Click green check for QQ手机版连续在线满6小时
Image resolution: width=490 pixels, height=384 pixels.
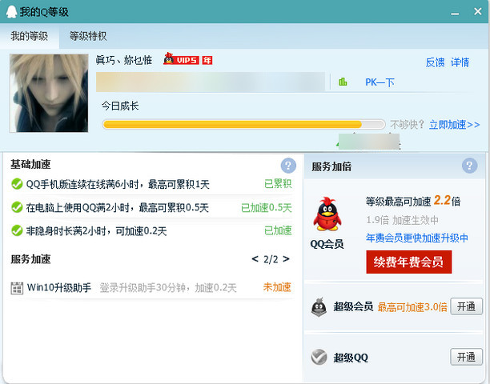[x=17, y=184]
